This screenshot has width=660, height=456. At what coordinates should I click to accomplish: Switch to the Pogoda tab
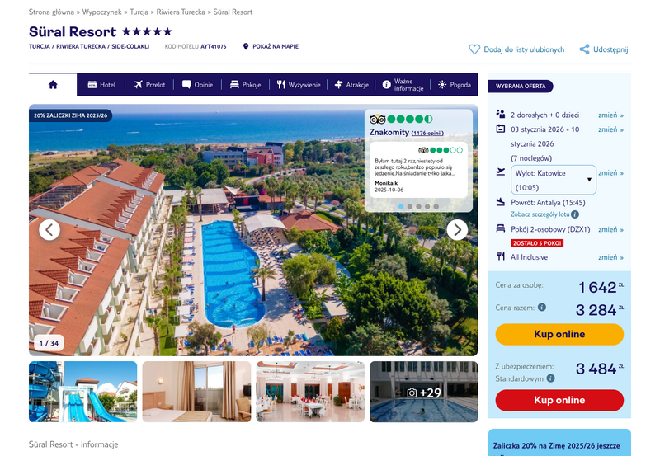click(455, 85)
